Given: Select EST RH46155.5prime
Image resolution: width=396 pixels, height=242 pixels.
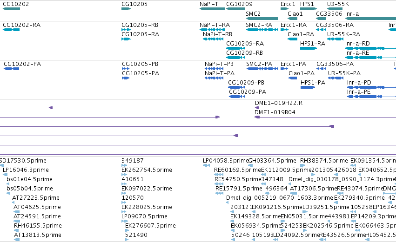Looking at the screenshot, I should (38, 226).
